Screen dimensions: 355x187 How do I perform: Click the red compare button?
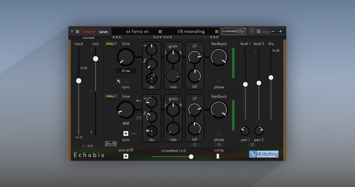point(89,32)
